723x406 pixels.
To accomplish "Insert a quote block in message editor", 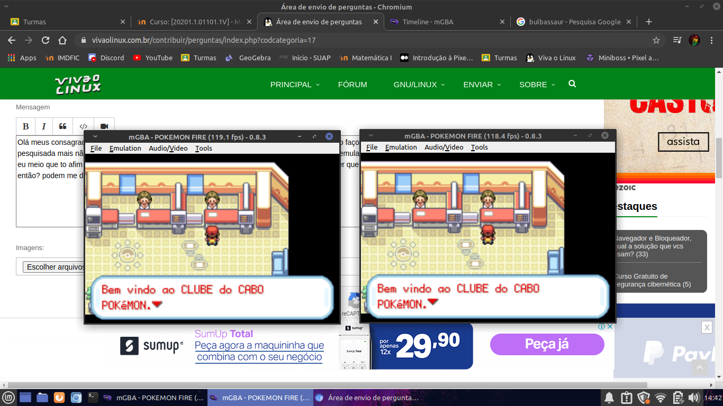I will (x=62, y=126).
